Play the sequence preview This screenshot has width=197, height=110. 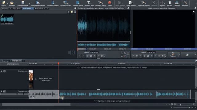144,56
